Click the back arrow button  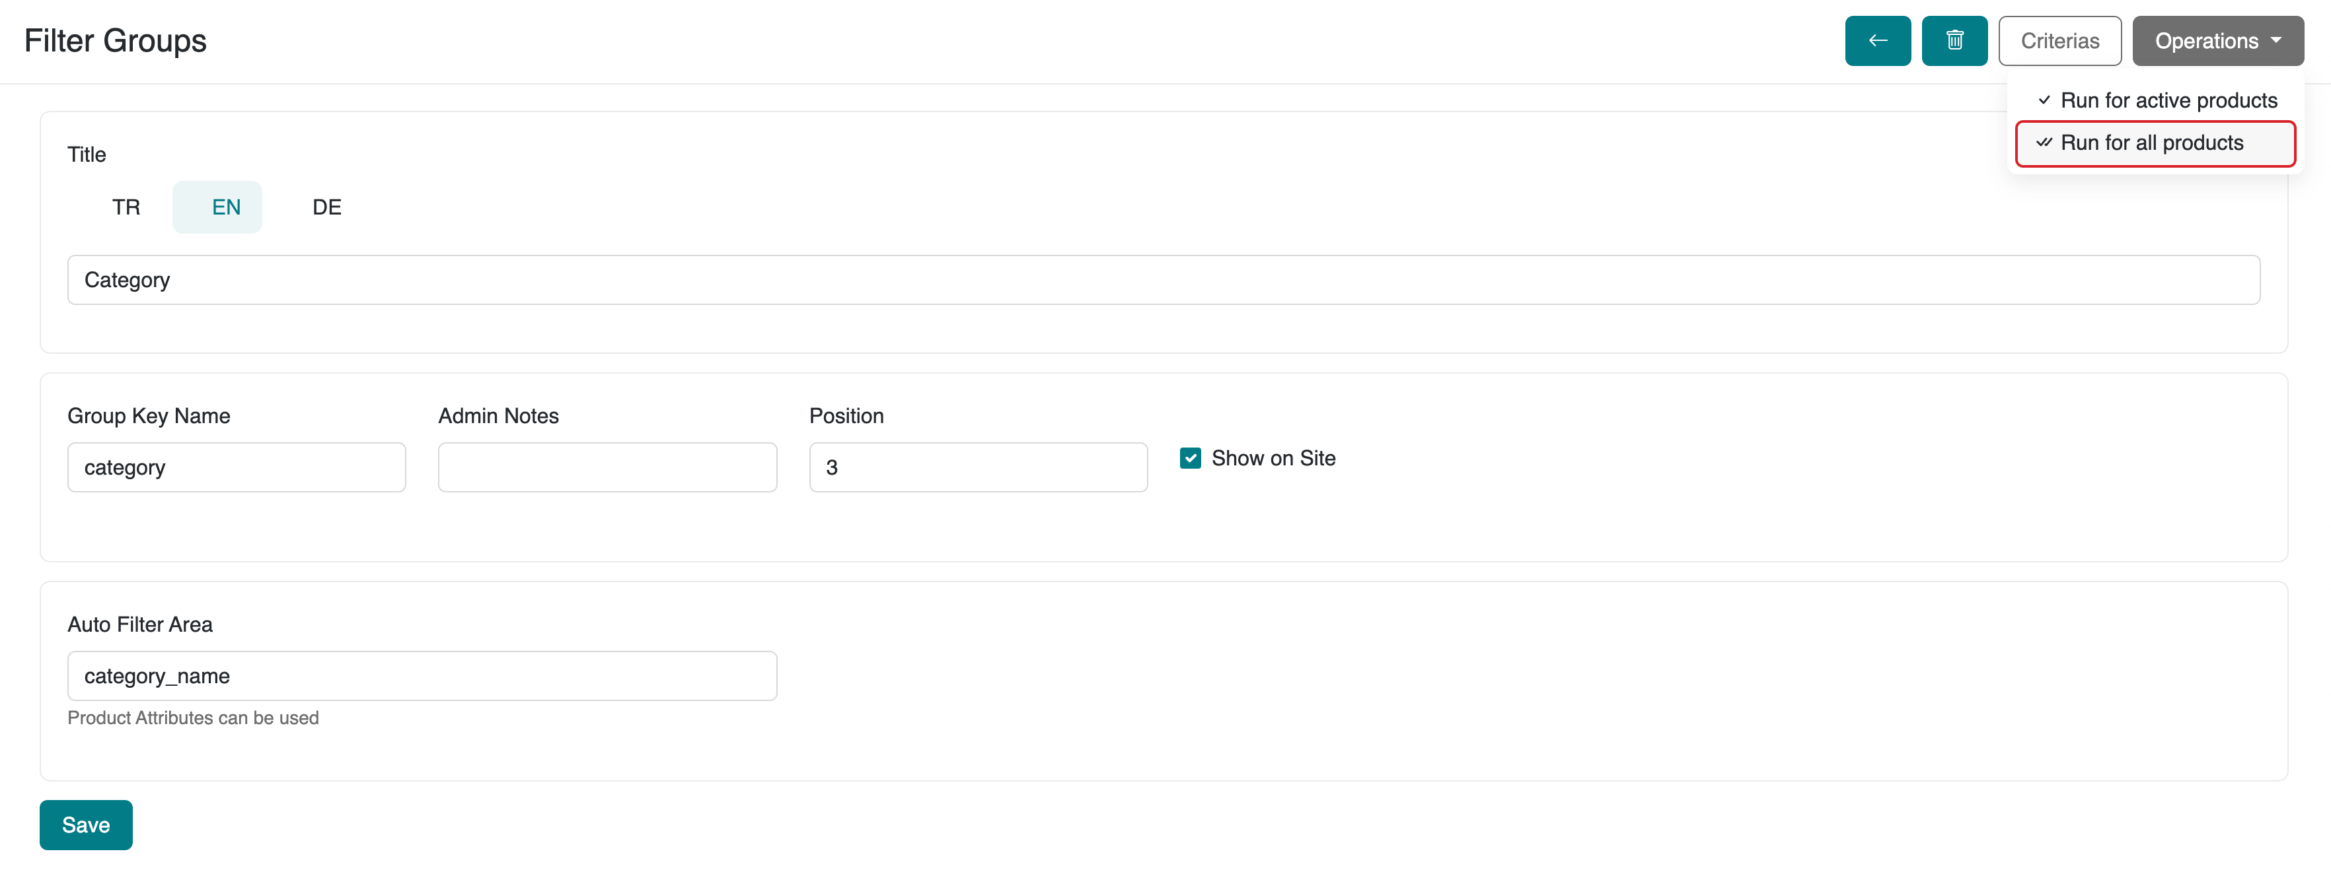tap(1878, 41)
